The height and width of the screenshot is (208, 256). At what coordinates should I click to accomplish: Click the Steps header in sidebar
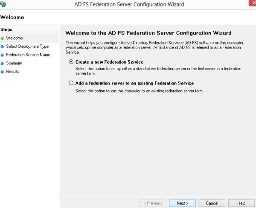6,29
